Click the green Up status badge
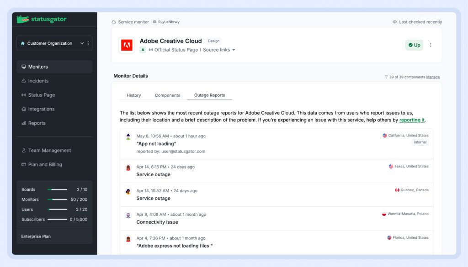Viewport: 468px width, 267px height. coord(414,45)
